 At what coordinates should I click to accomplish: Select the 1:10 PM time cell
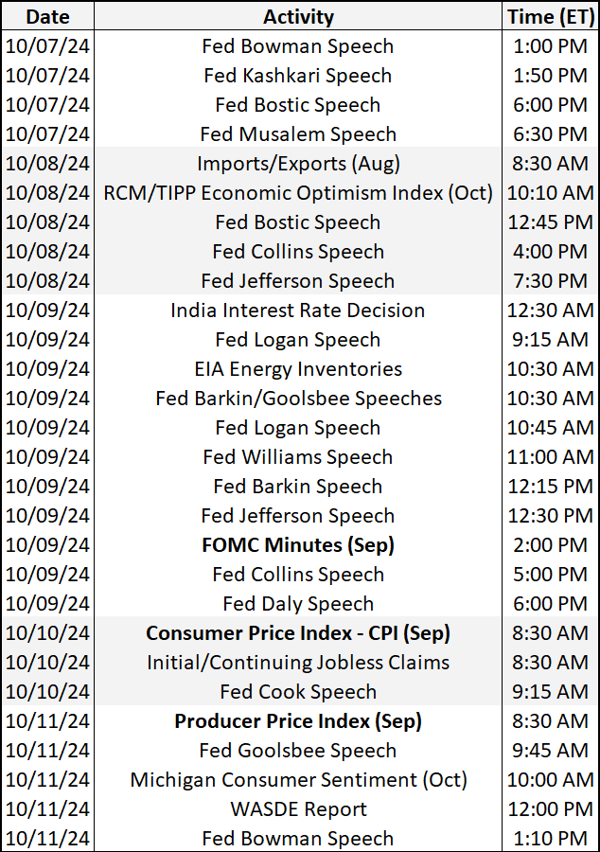coord(549,839)
